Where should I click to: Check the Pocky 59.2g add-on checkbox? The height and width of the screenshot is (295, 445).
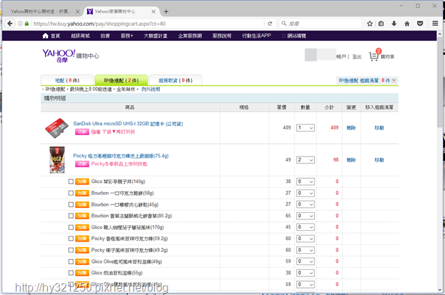[x=71, y=239]
